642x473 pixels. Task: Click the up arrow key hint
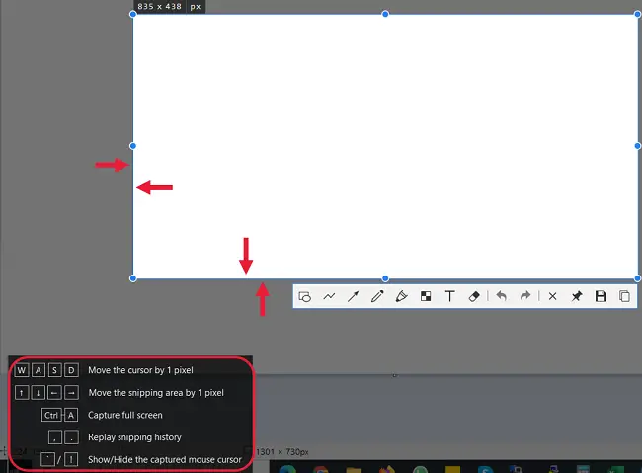click(x=22, y=393)
